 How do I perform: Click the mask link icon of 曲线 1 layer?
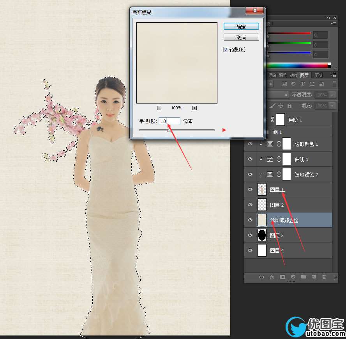click(279, 159)
